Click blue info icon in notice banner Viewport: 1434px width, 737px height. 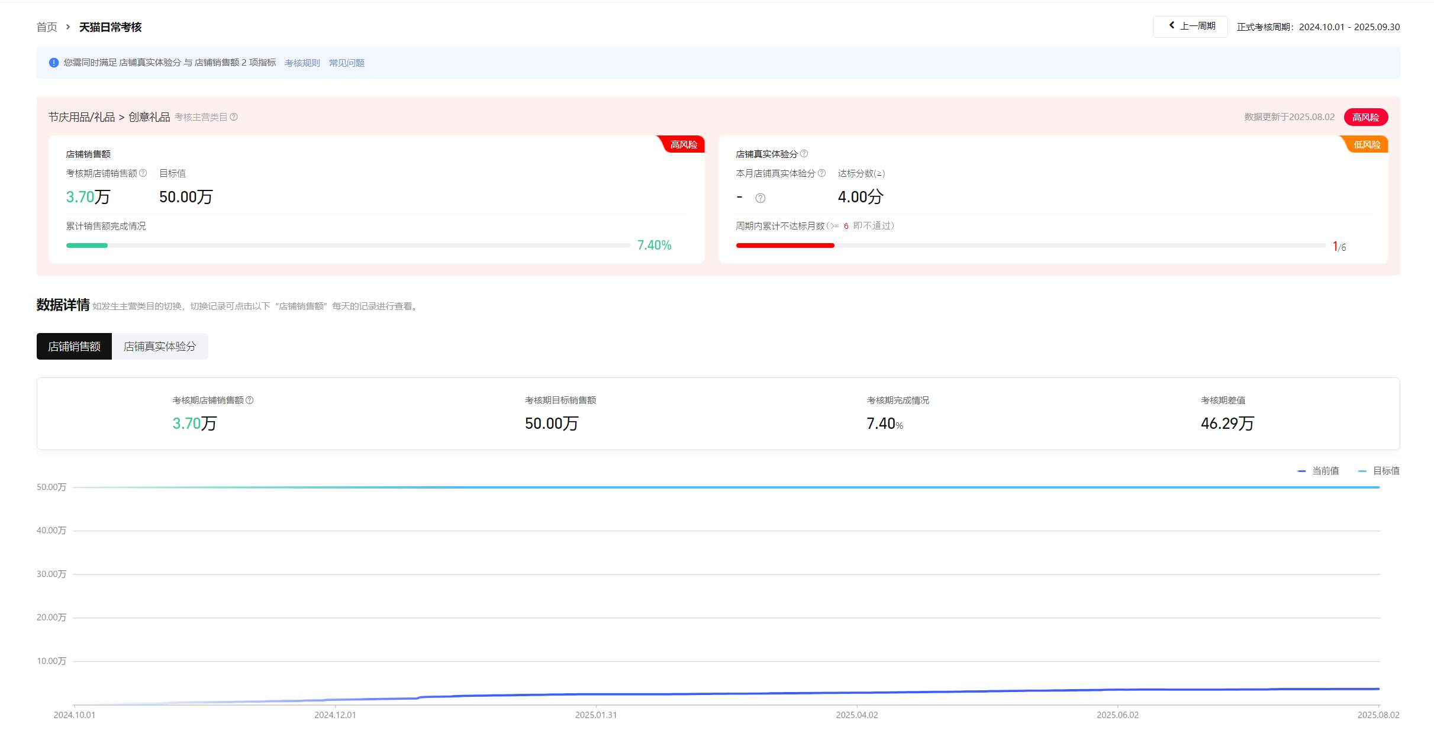click(x=54, y=63)
